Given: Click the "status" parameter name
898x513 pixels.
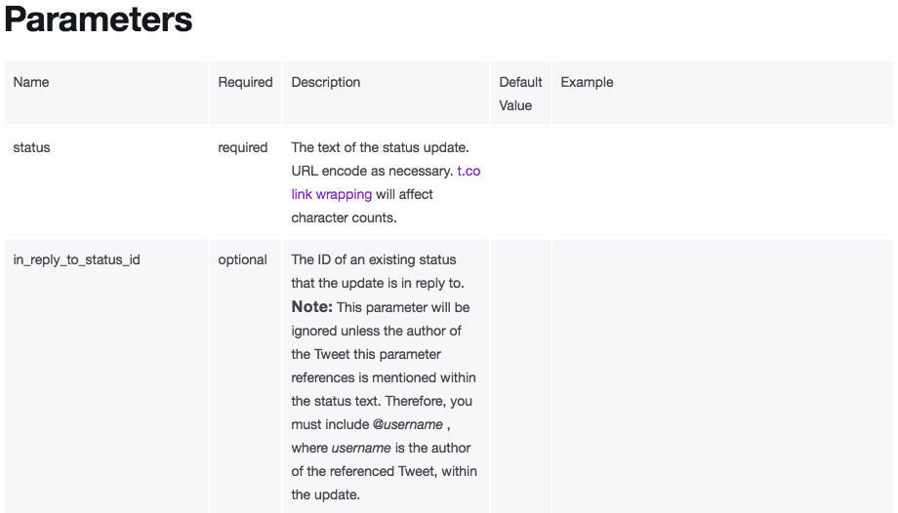Looking at the screenshot, I should 32,148.
